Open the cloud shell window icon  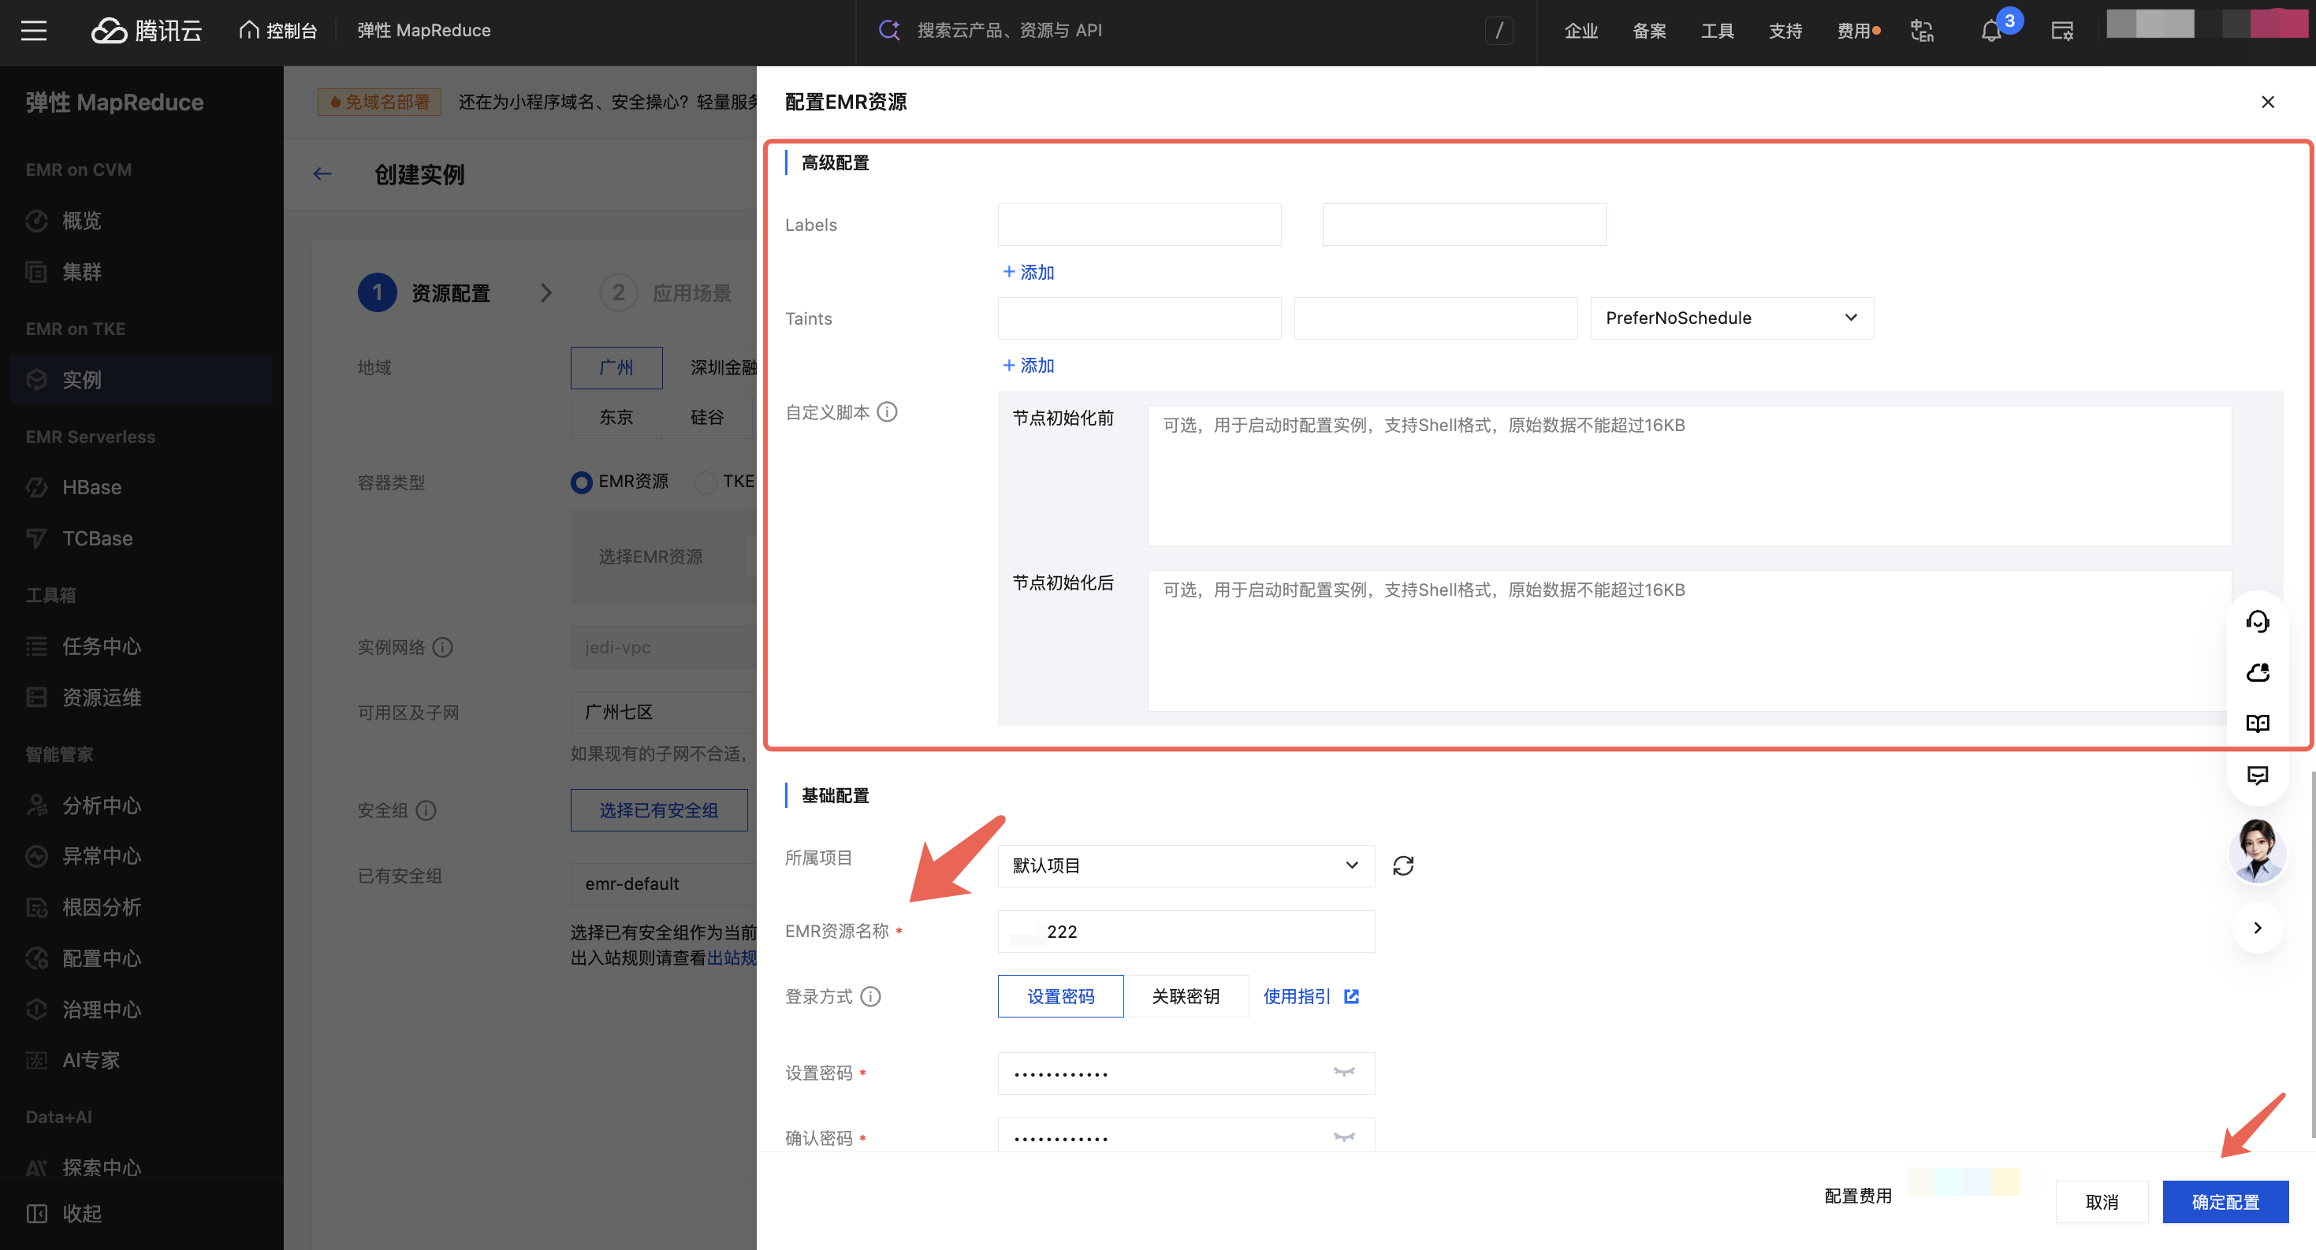[2061, 31]
